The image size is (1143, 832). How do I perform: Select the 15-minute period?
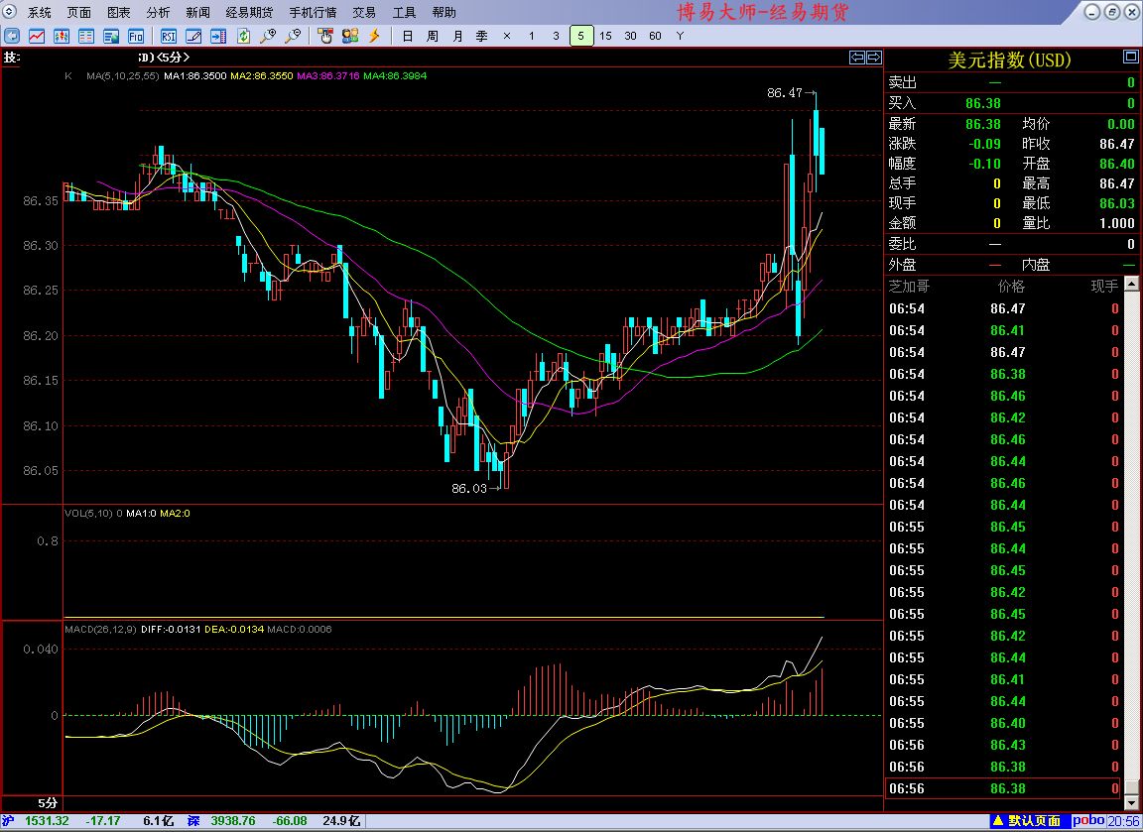click(x=606, y=36)
